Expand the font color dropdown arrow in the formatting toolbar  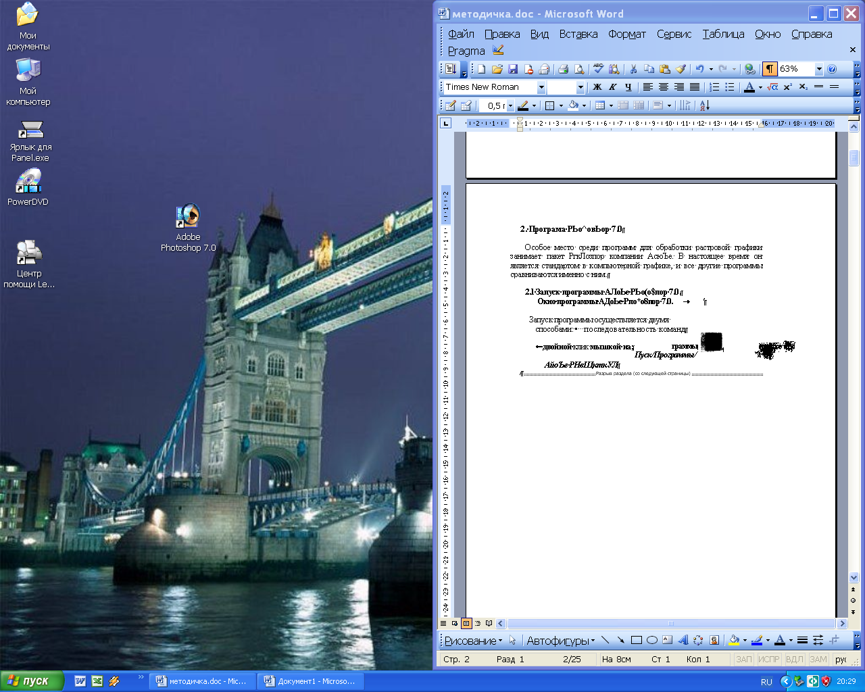pos(760,87)
